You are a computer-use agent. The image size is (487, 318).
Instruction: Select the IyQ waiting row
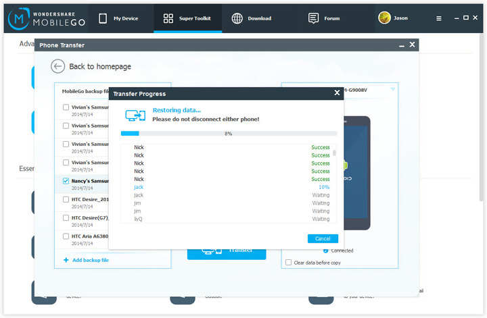(x=229, y=219)
